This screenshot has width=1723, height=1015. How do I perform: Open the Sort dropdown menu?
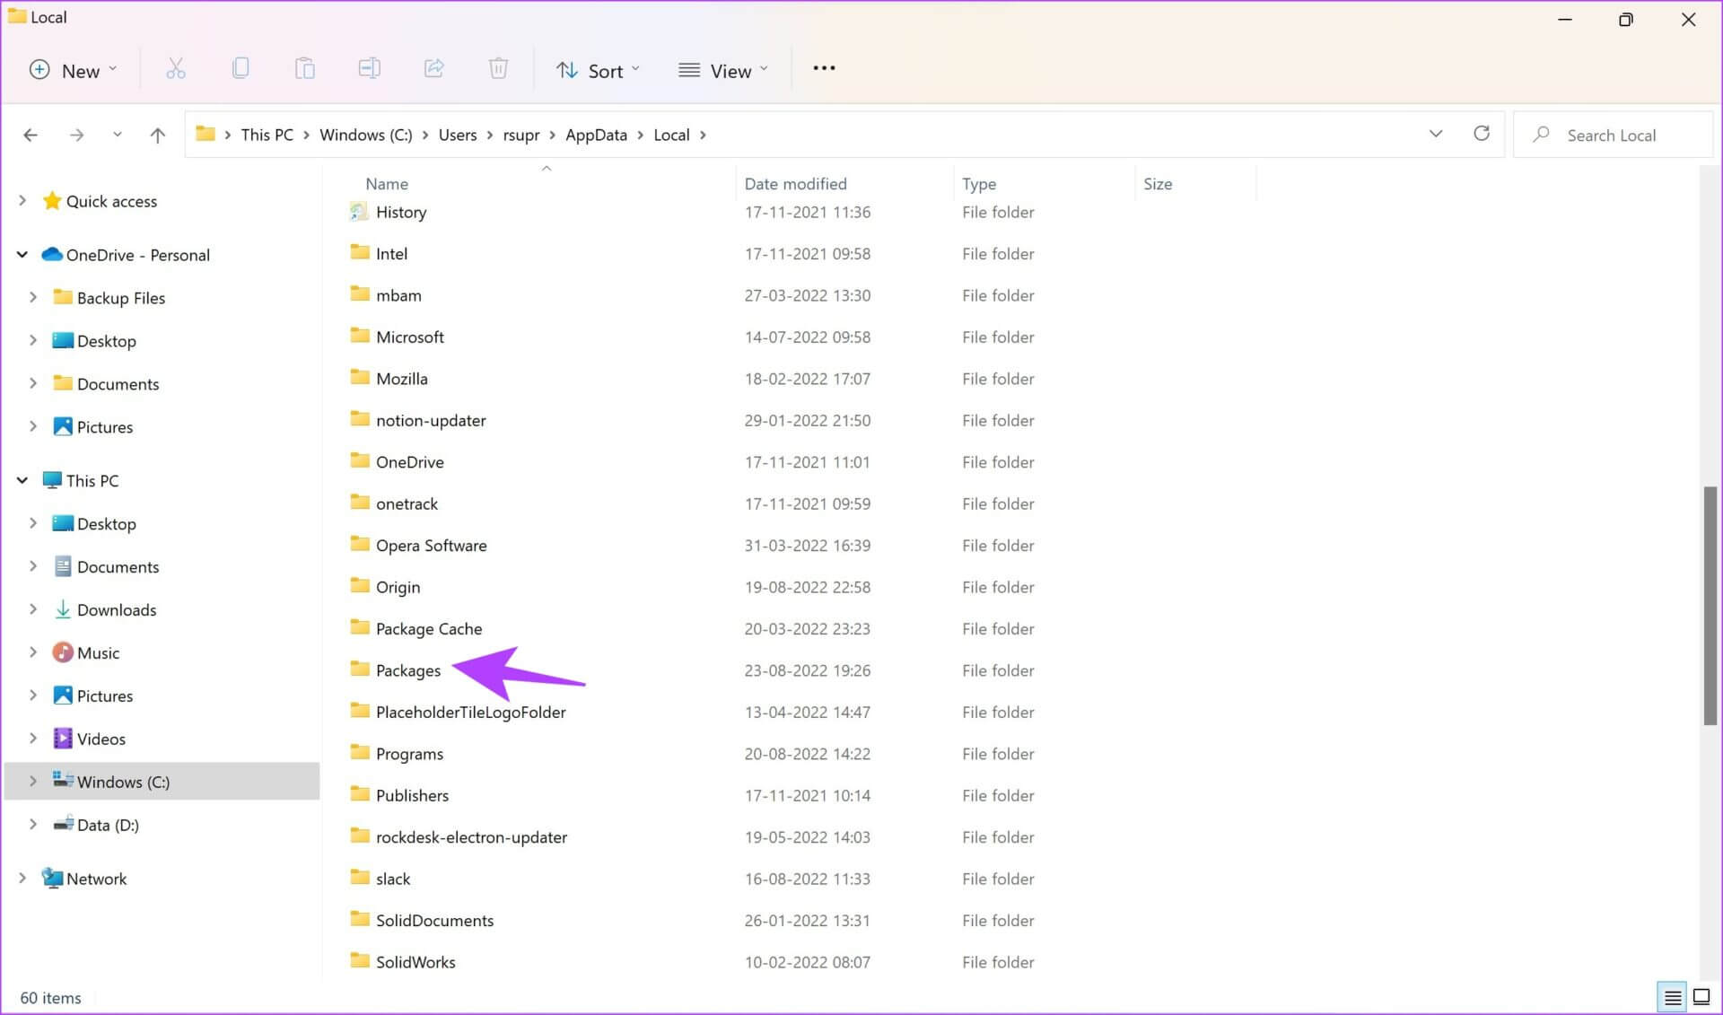tap(598, 70)
